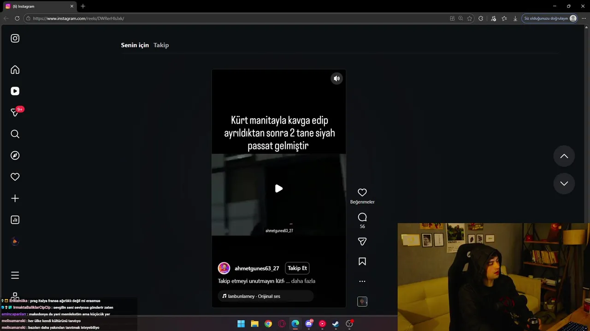Screen dimensions: 590x331
Task: Open Notifications heart in sidebar
Action: [15, 177]
